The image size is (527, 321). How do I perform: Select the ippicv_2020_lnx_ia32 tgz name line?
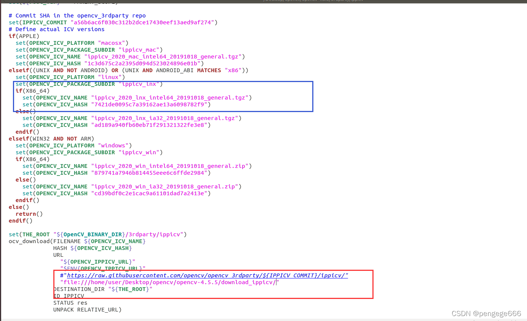pos(132,118)
